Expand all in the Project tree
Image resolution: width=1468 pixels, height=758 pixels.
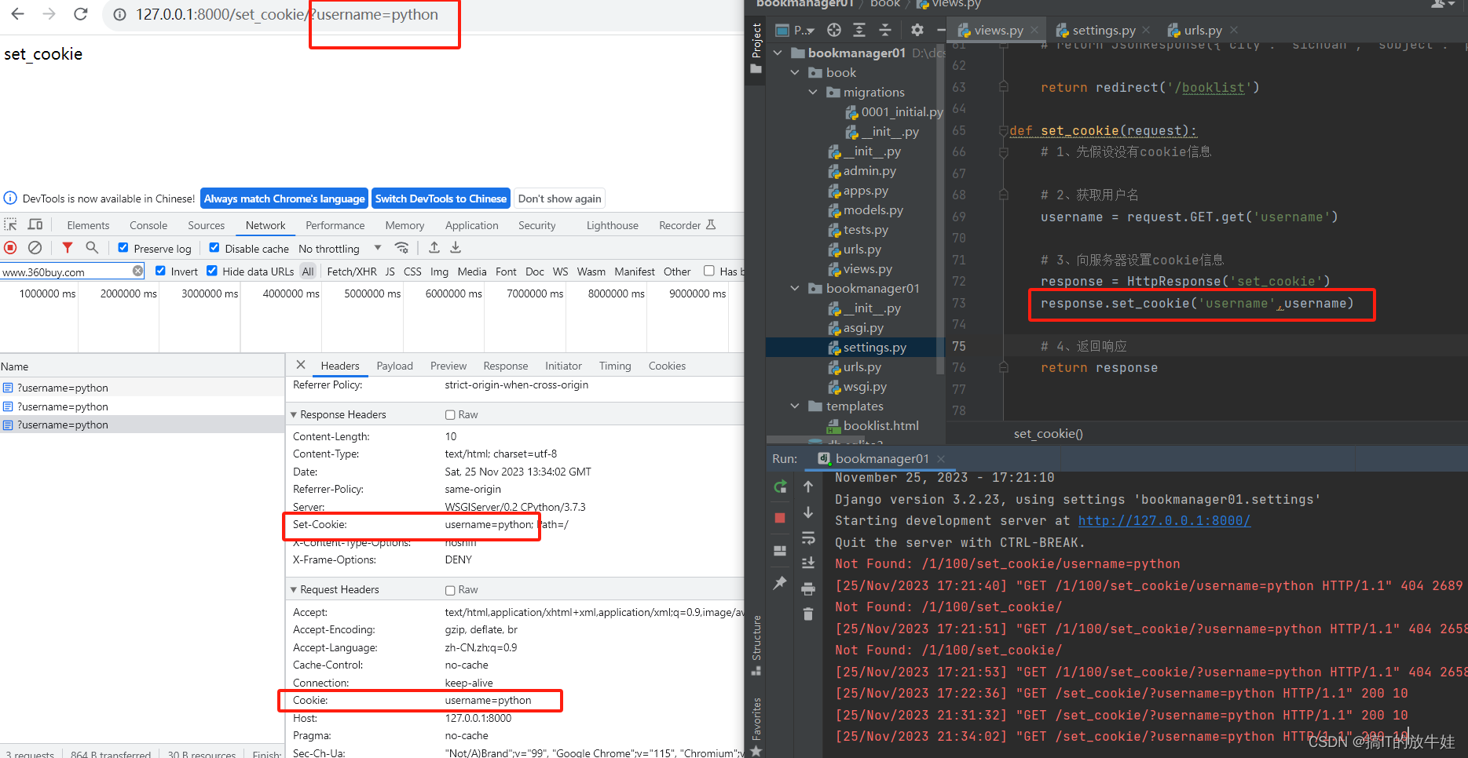pos(859,30)
